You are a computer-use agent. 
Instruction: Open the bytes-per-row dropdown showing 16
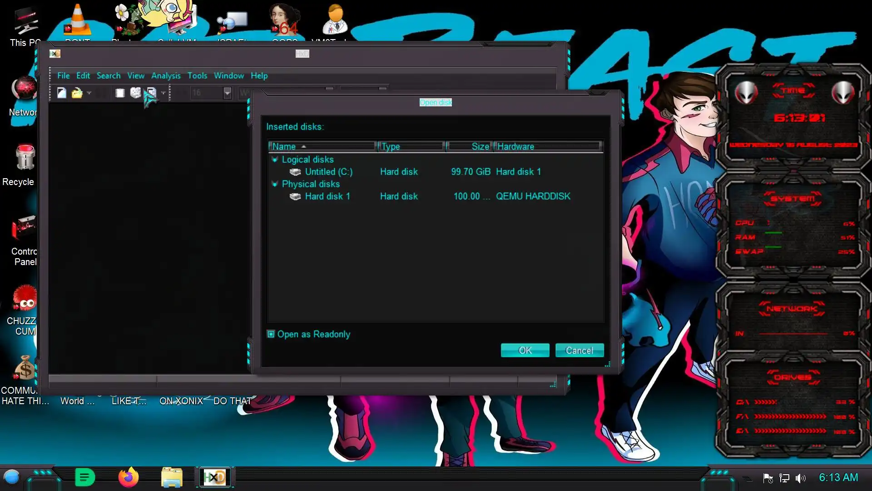[227, 93]
